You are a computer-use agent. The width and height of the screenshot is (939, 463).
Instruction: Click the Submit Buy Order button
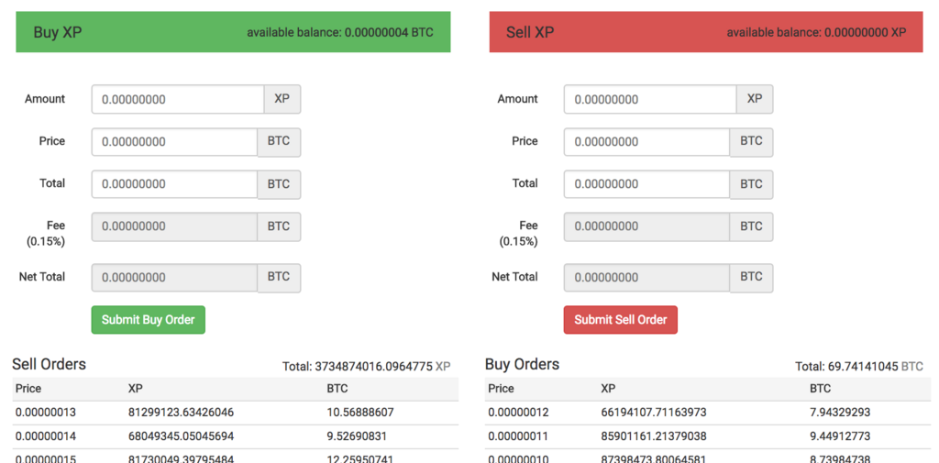tap(148, 320)
